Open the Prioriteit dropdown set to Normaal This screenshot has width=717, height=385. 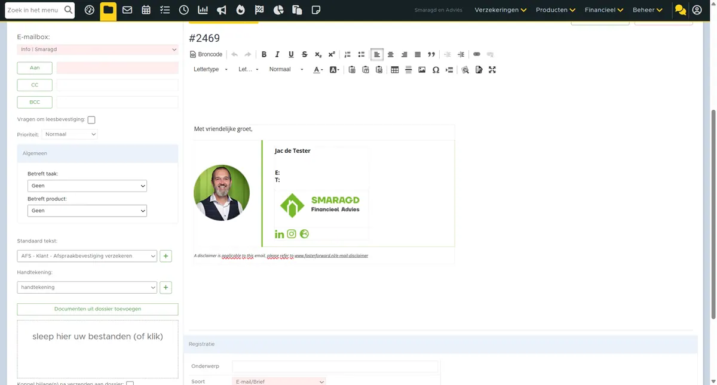point(70,134)
